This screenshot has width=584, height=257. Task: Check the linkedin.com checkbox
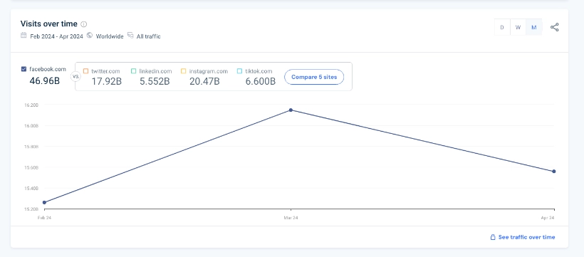click(x=134, y=70)
